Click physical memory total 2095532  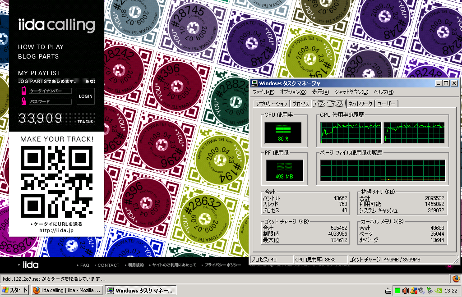point(434,198)
